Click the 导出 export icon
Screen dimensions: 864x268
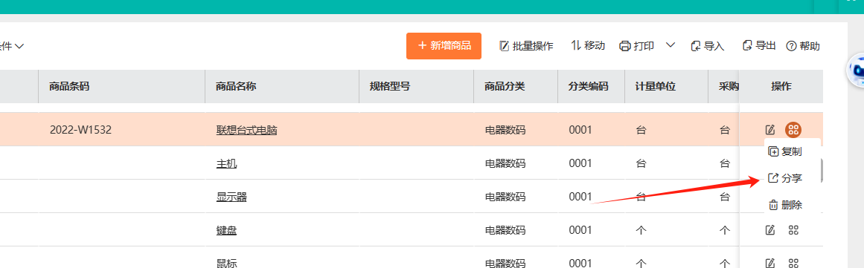(x=747, y=45)
